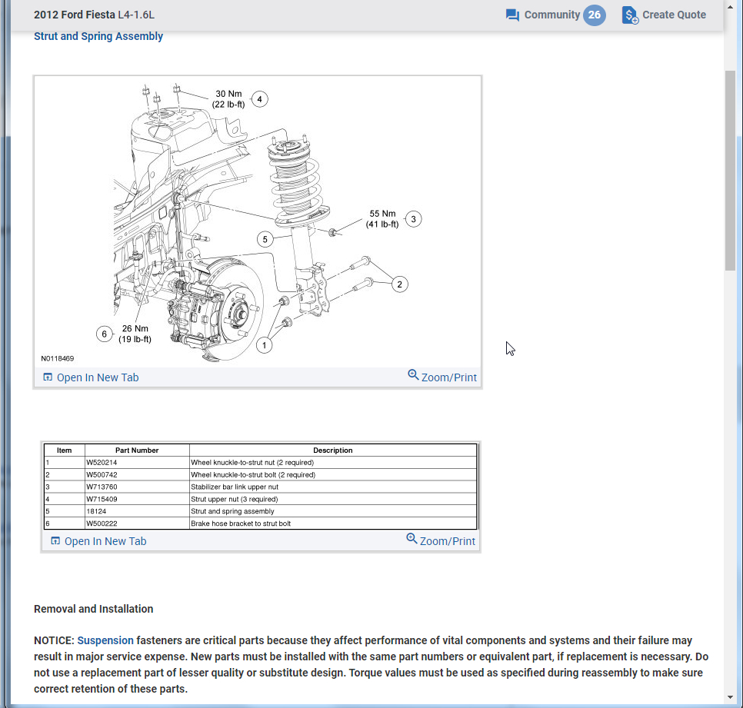Click the magnifier icon under the strut diagram
Screen dimensions: 743x708
click(x=413, y=375)
